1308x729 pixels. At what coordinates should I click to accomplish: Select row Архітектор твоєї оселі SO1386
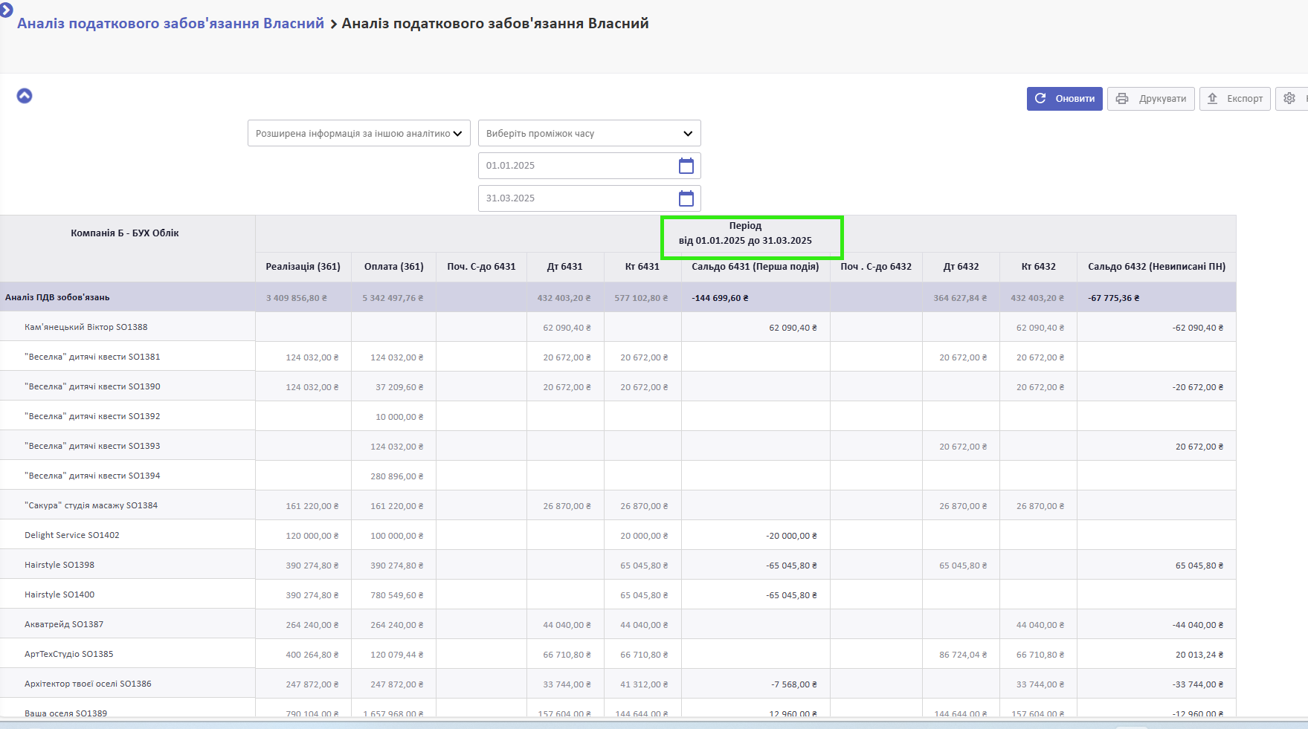point(618,684)
